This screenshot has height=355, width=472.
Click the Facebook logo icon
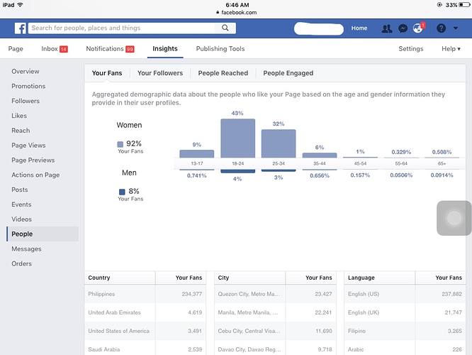(20, 28)
